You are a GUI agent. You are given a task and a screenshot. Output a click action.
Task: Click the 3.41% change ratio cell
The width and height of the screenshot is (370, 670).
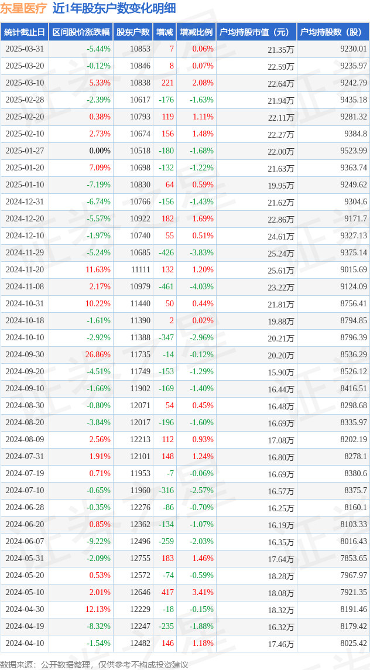[203, 593]
